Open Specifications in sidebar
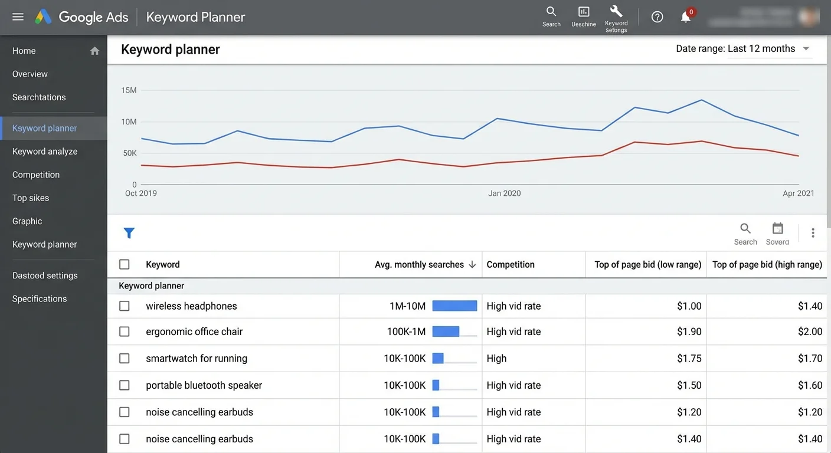831x453 pixels. (x=40, y=299)
